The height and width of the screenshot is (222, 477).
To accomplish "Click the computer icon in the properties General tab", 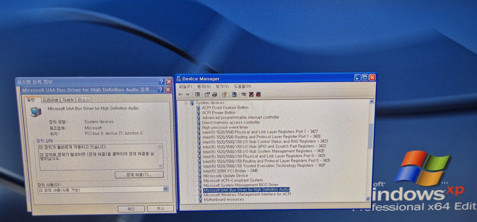I will (x=36, y=112).
